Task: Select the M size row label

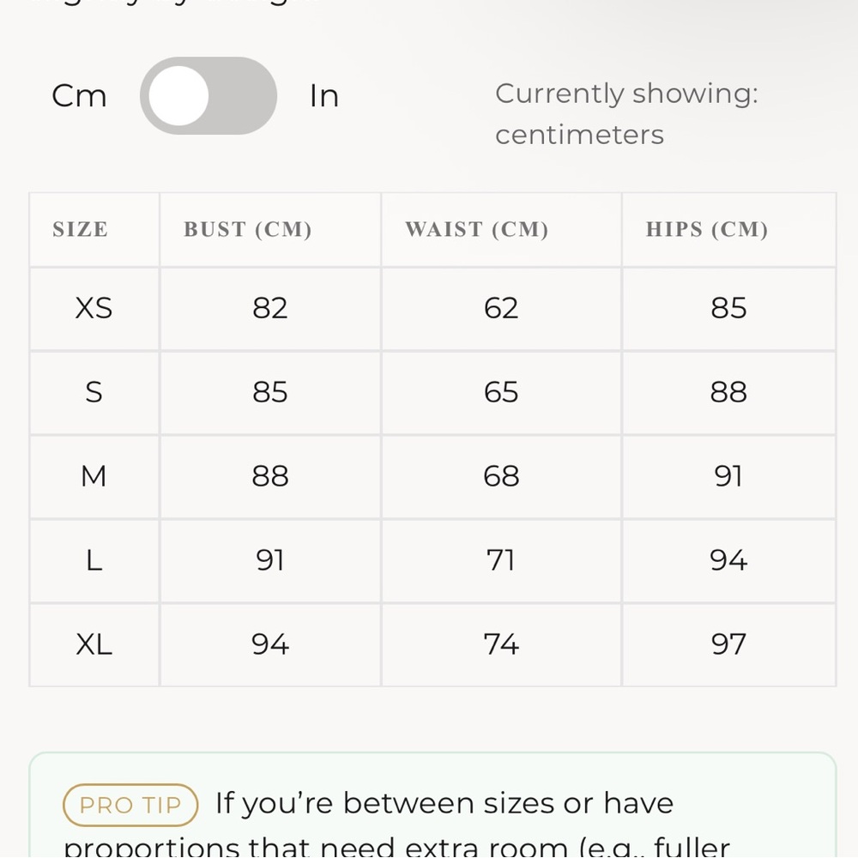Action: pyautogui.click(x=94, y=476)
